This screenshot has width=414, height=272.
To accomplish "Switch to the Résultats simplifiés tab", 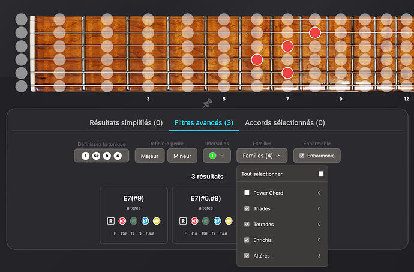I will tap(126, 122).
